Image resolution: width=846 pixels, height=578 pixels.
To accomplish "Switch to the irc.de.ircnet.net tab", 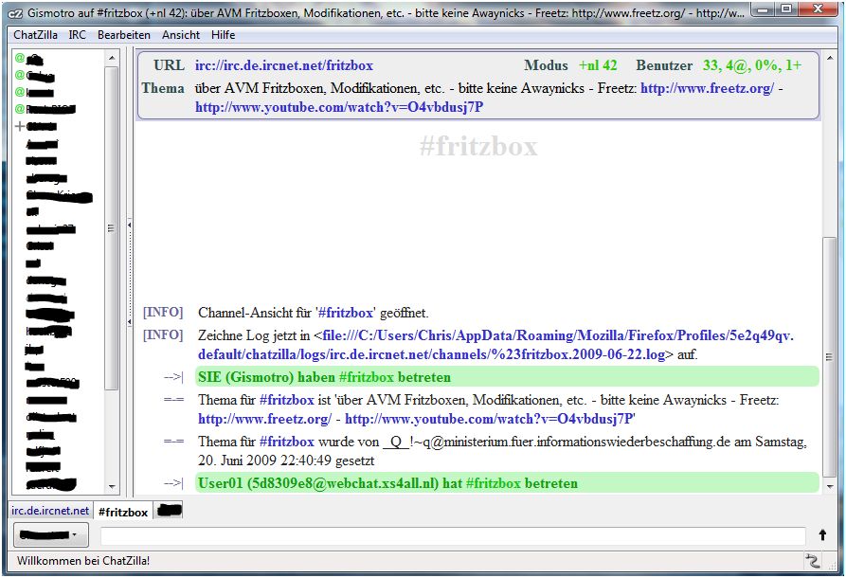I will [50, 511].
